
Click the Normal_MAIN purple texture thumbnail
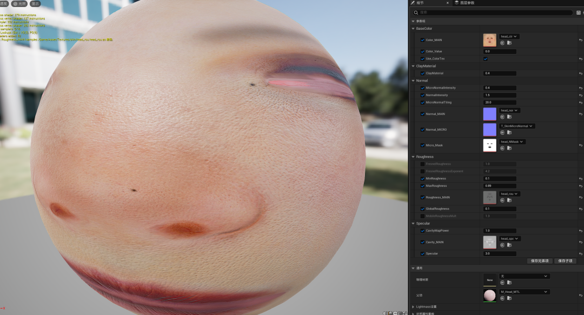pyautogui.click(x=489, y=114)
